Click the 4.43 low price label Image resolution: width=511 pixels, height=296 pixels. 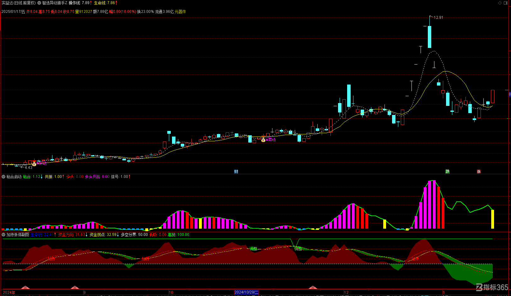(x=29, y=168)
